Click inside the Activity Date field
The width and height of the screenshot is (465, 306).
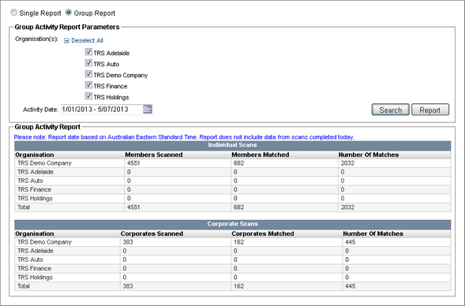[x=102, y=110]
